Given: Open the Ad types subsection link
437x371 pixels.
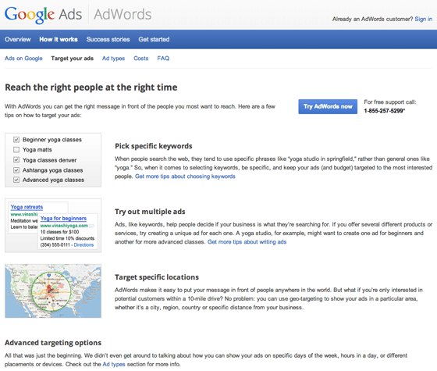Looking at the screenshot, I should (113, 59).
